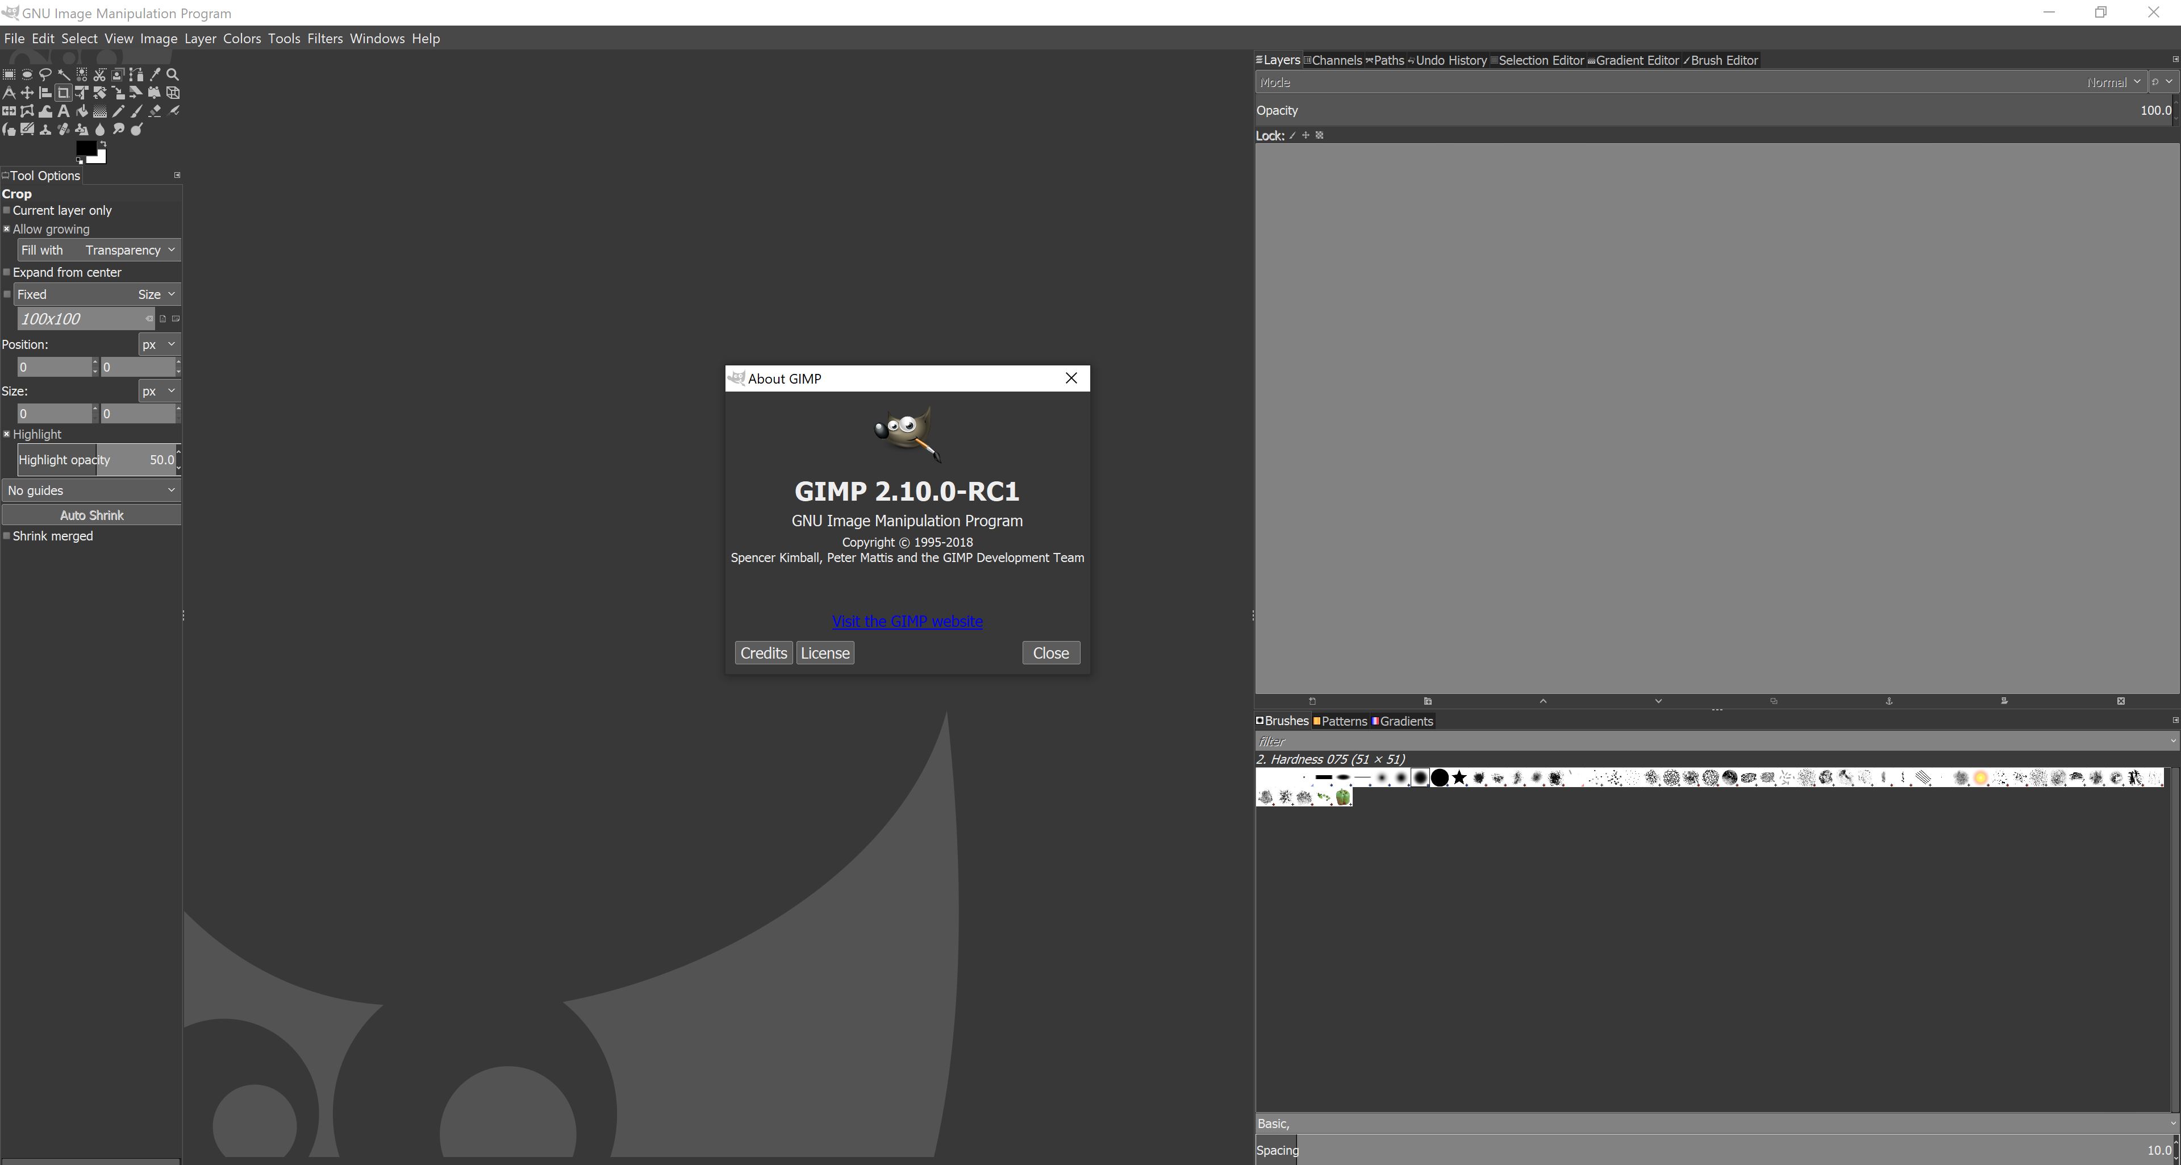The height and width of the screenshot is (1165, 2181).
Task: Select the Fuzzy Select magic wand tool
Action: [64, 74]
